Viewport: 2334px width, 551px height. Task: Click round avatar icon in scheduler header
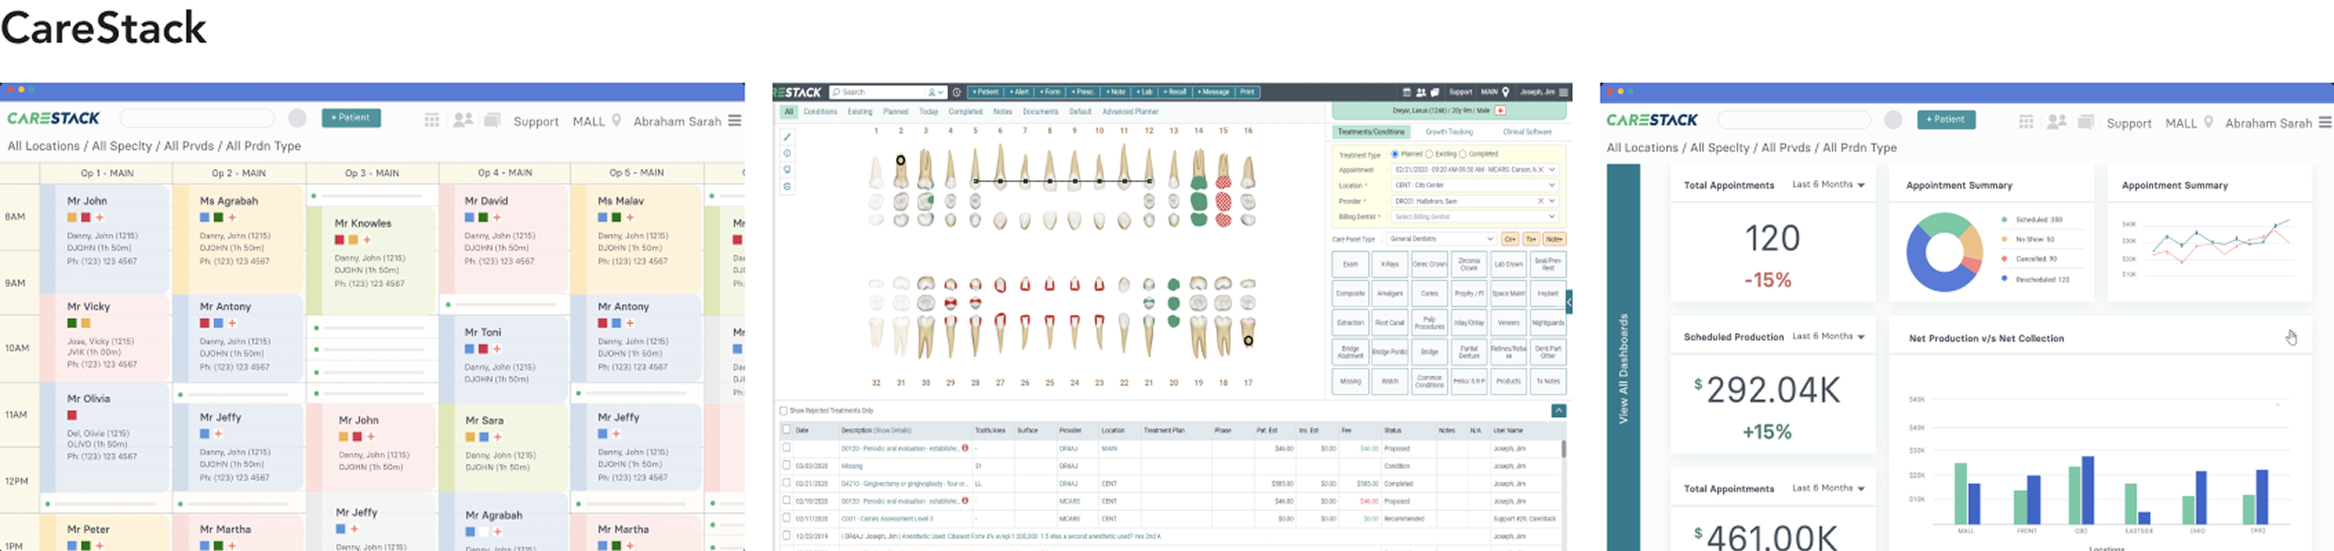tap(297, 118)
